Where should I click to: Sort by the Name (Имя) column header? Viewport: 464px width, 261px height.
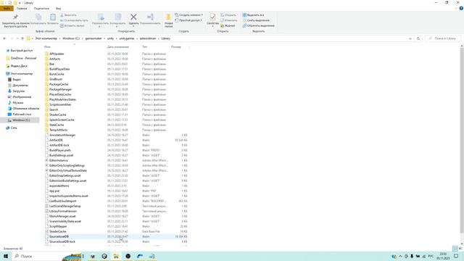(x=47, y=46)
